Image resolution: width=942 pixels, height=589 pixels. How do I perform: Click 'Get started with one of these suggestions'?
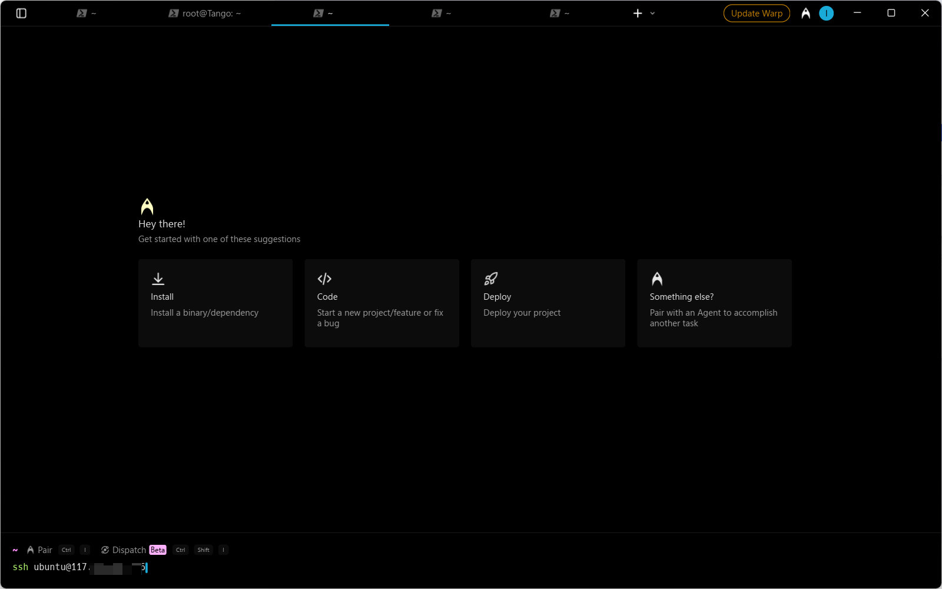pyautogui.click(x=219, y=239)
